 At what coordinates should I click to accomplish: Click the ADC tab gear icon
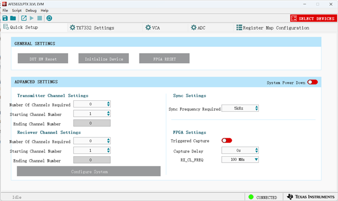194,27
